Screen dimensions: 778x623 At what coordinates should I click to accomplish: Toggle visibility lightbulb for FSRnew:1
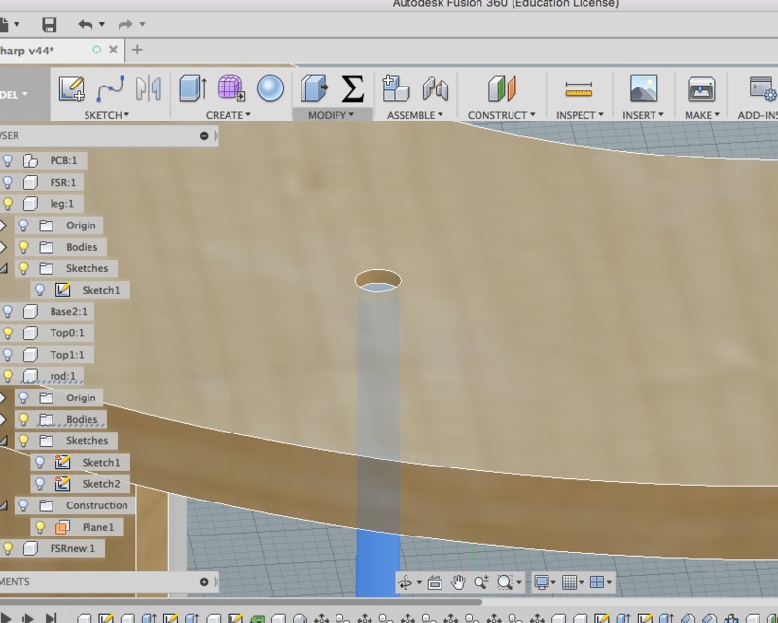click(9, 548)
